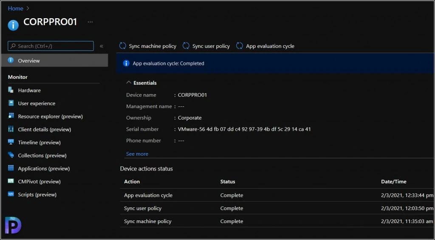This screenshot has width=435, height=240.
Task: Click the Resource explorer icon
Action: point(11,116)
